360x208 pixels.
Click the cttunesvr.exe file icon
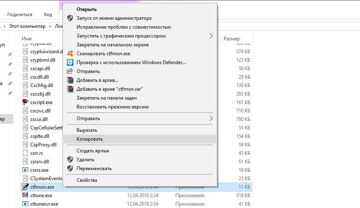tap(25, 204)
